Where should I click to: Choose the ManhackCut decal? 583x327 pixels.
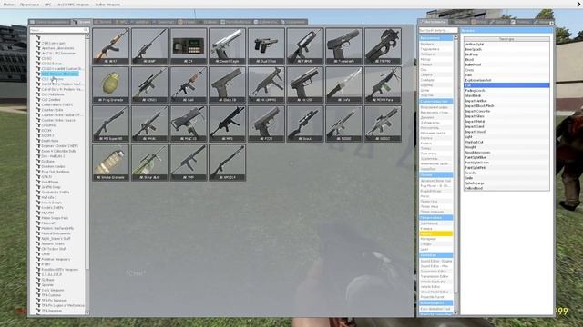(x=506, y=142)
